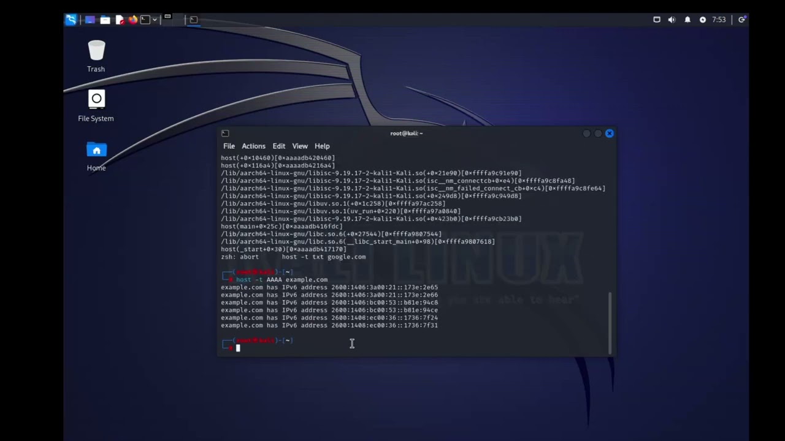785x441 pixels.
Task: Click the volume speaker icon
Action: point(672,20)
